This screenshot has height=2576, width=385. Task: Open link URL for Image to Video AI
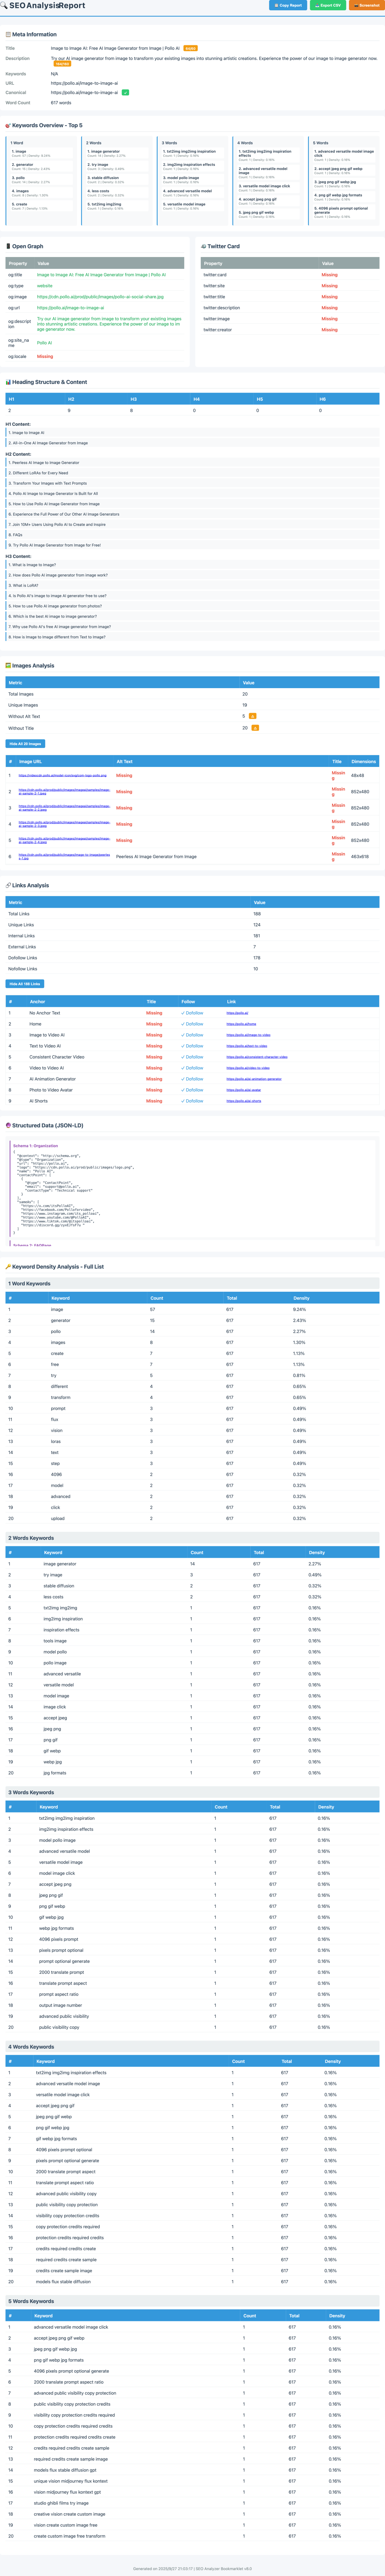click(248, 1035)
